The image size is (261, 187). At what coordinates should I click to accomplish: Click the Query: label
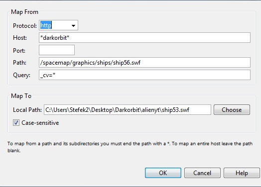tap(21, 75)
